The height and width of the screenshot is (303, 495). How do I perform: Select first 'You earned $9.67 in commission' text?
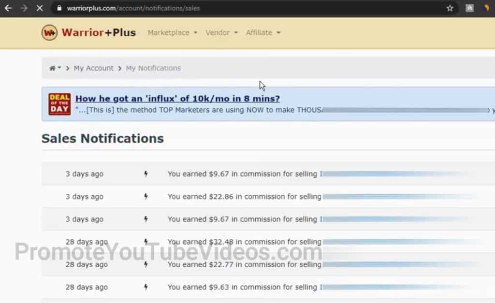coord(242,174)
